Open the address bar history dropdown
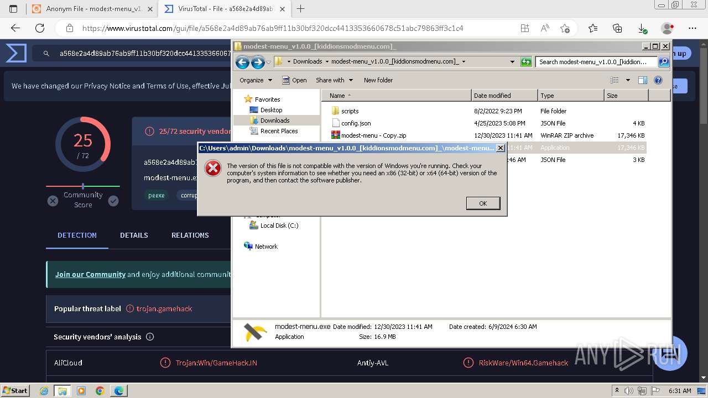708x398 pixels. pos(512,62)
